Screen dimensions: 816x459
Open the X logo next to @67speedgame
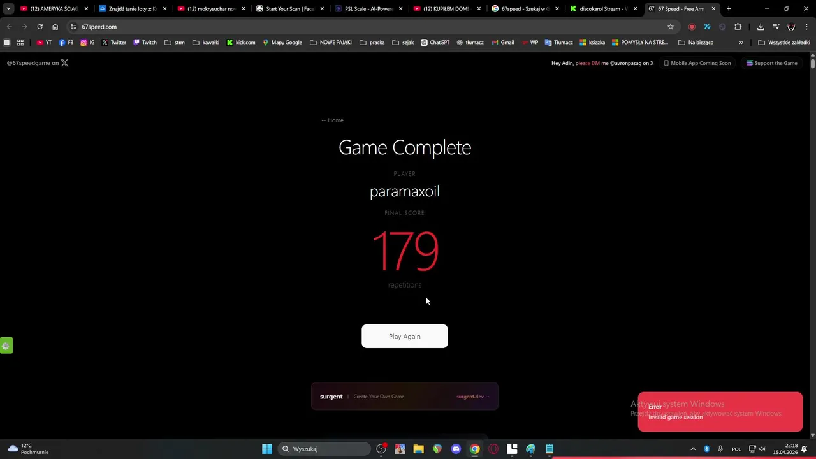64,63
